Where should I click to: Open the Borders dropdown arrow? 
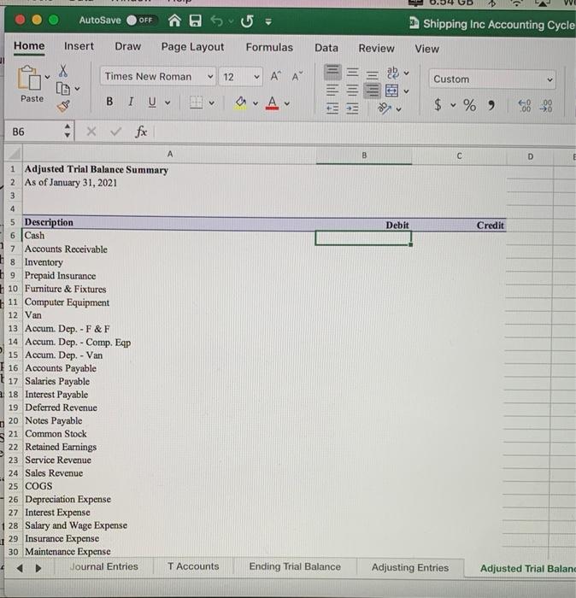point(211,103)
